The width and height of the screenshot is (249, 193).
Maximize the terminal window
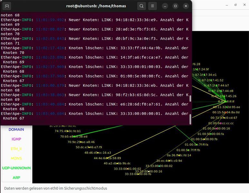point(175,6)
